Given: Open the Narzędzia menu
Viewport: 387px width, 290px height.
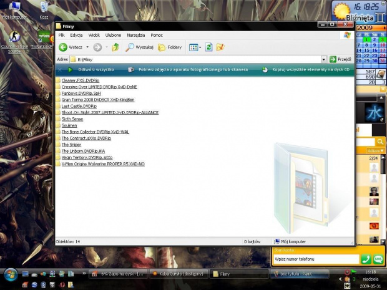Looking at the screenshot, I should pos(135,35).
